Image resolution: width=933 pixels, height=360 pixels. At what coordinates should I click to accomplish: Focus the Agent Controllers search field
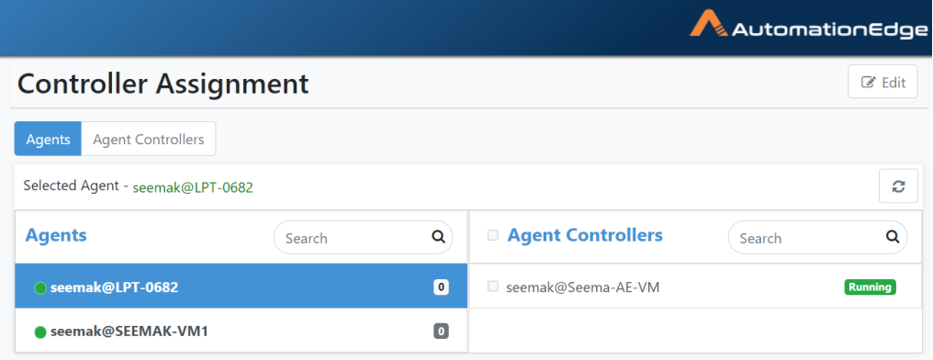coord(817,238)
